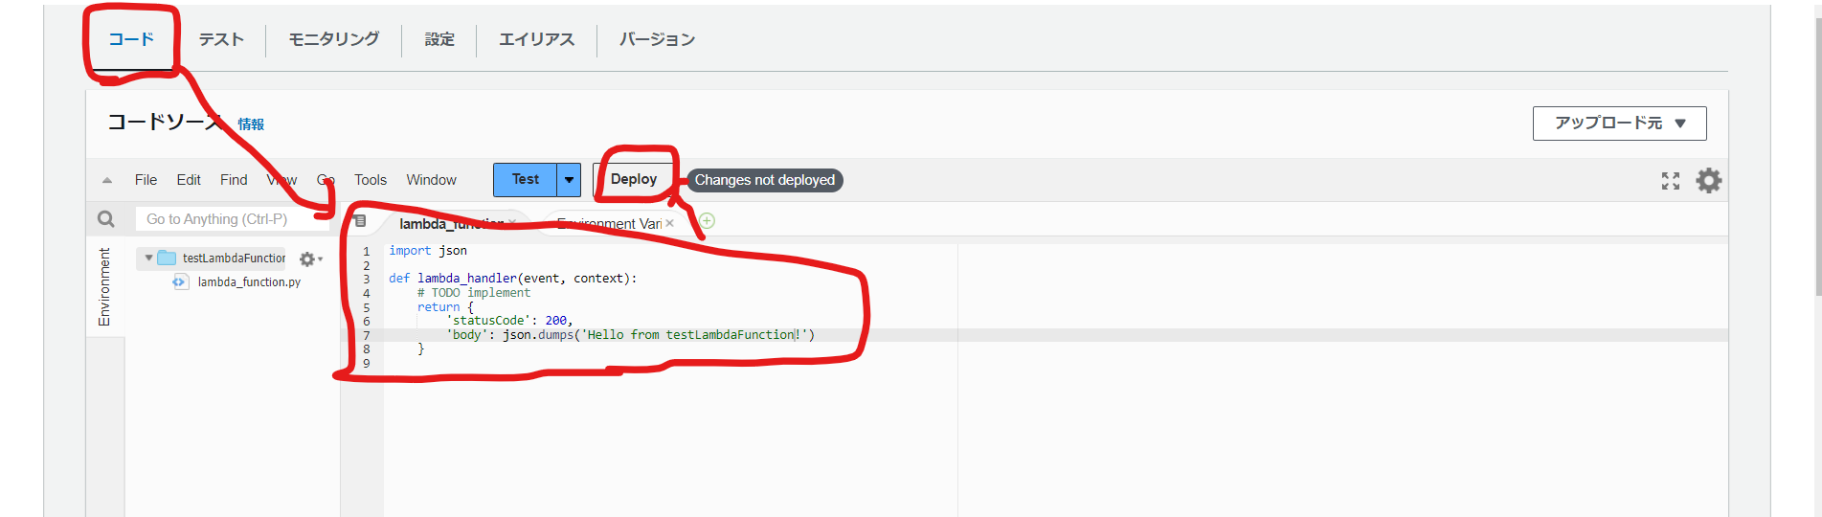Click the Deploy button

[x=634, y=179]
